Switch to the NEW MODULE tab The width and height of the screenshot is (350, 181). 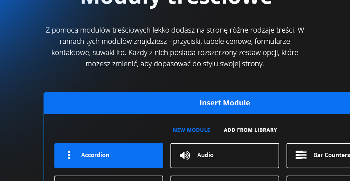coord(191,130)
